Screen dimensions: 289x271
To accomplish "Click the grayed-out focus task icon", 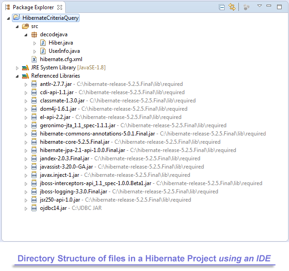I will (247, 7).
